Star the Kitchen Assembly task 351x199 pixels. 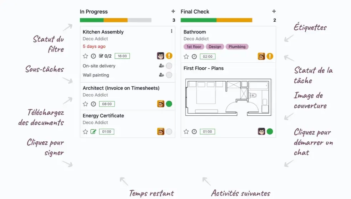(85, 56)
